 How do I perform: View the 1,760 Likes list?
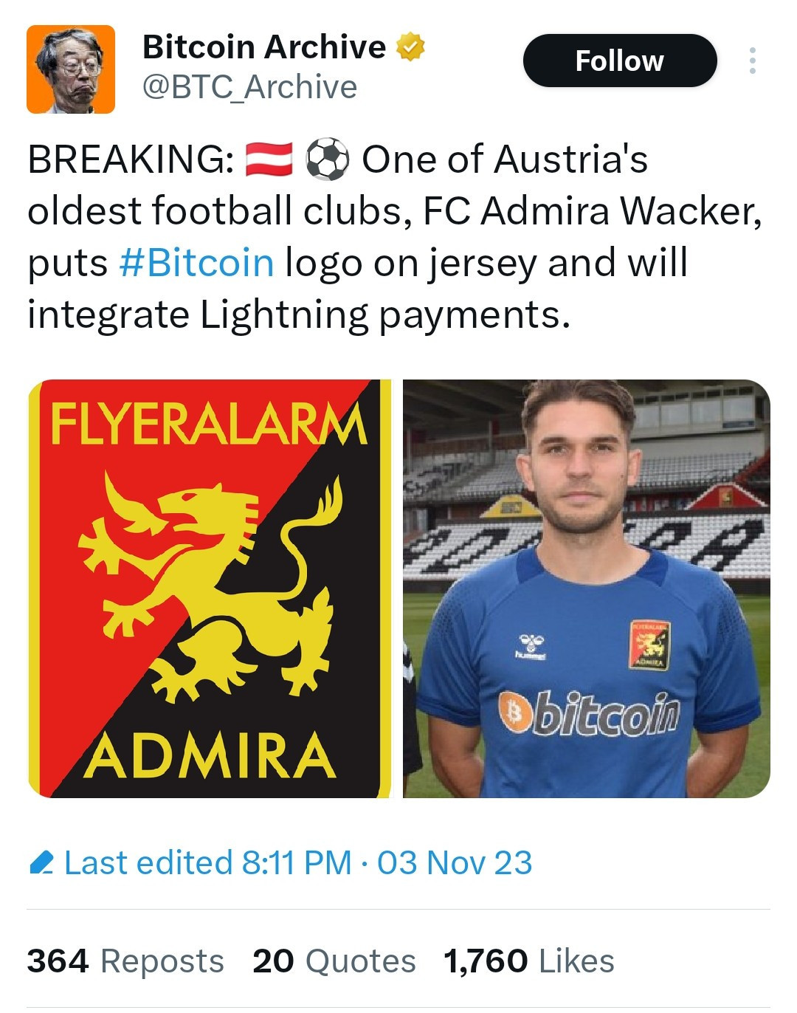tap(529, 961)
